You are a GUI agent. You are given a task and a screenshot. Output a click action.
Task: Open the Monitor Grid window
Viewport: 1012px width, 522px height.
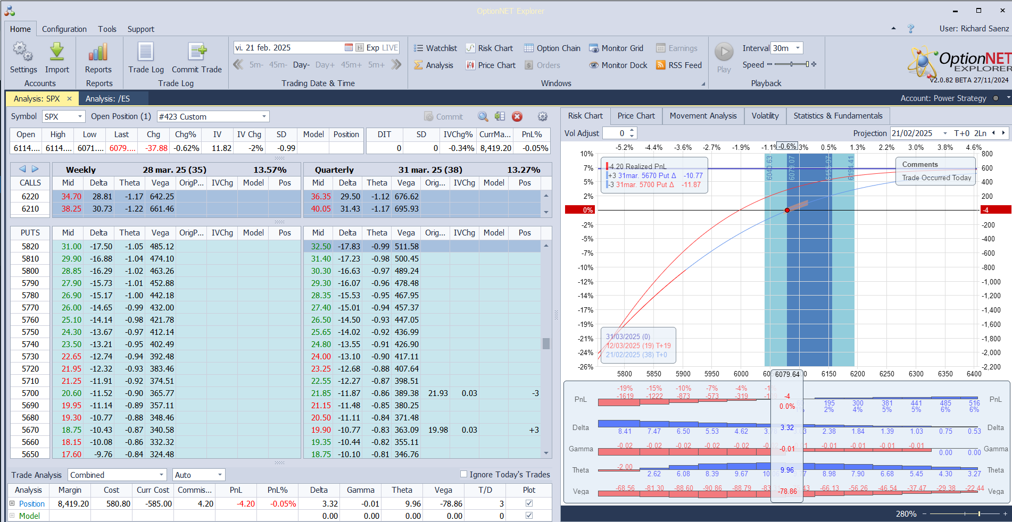pos(616,48)
